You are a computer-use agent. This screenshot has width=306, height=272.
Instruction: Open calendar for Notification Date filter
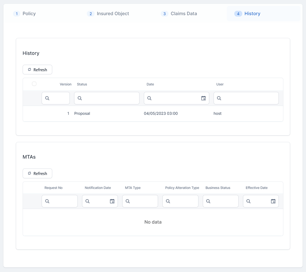coord(112,201)
